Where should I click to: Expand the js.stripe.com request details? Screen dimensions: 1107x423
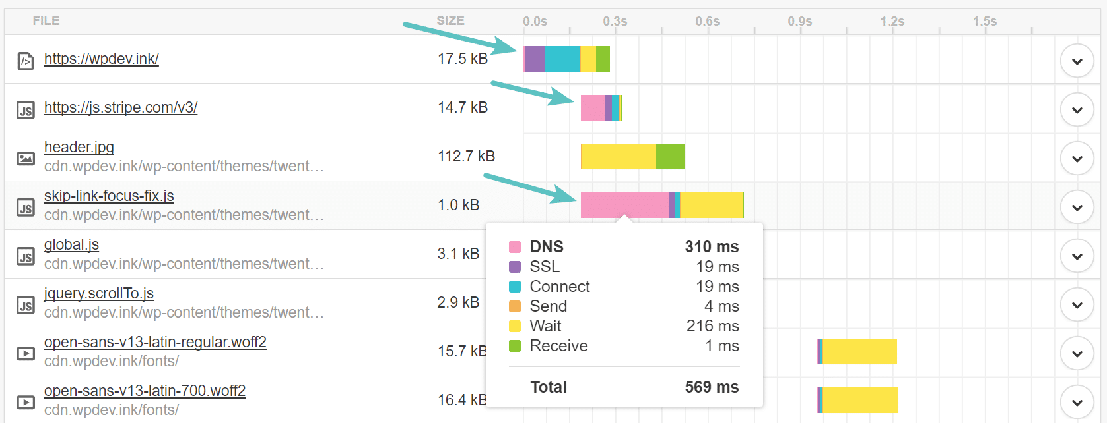1077,109
